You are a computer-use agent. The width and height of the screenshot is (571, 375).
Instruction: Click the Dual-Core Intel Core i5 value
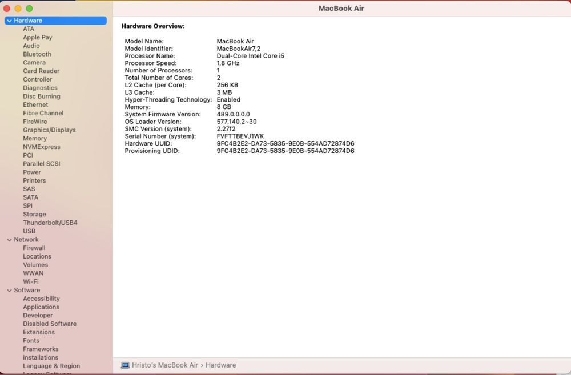[251, 56]
